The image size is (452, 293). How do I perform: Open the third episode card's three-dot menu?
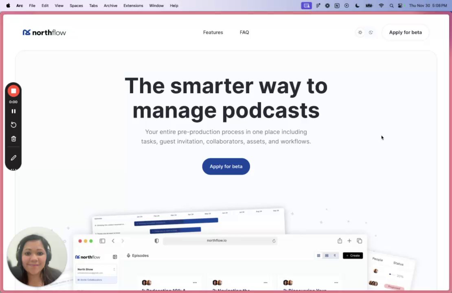336,283
